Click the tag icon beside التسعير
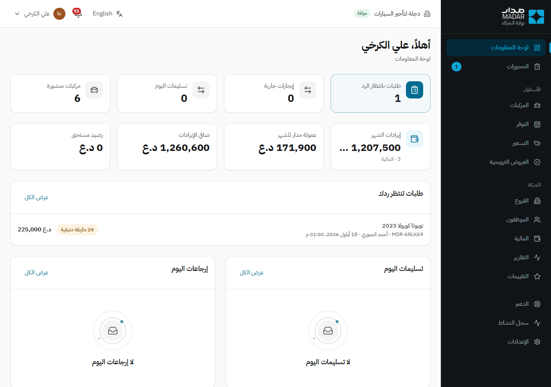 [x=537, y=143]
